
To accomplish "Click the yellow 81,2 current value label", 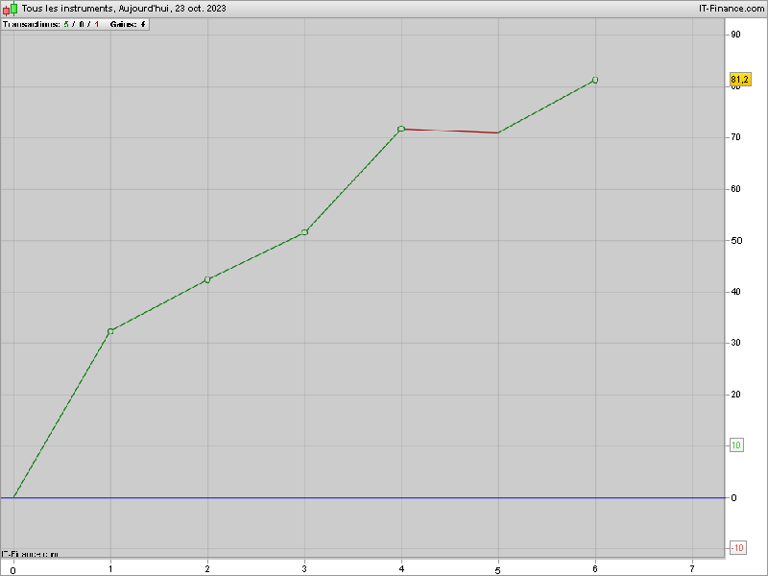I will 739,80.
